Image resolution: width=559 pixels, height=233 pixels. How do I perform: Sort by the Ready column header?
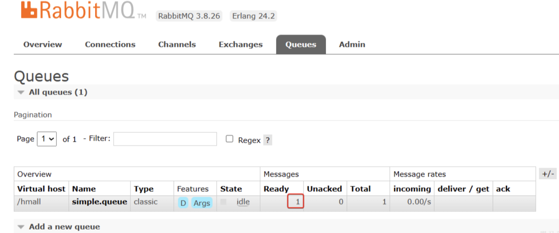pyautogui.click(x=276, y=189)
